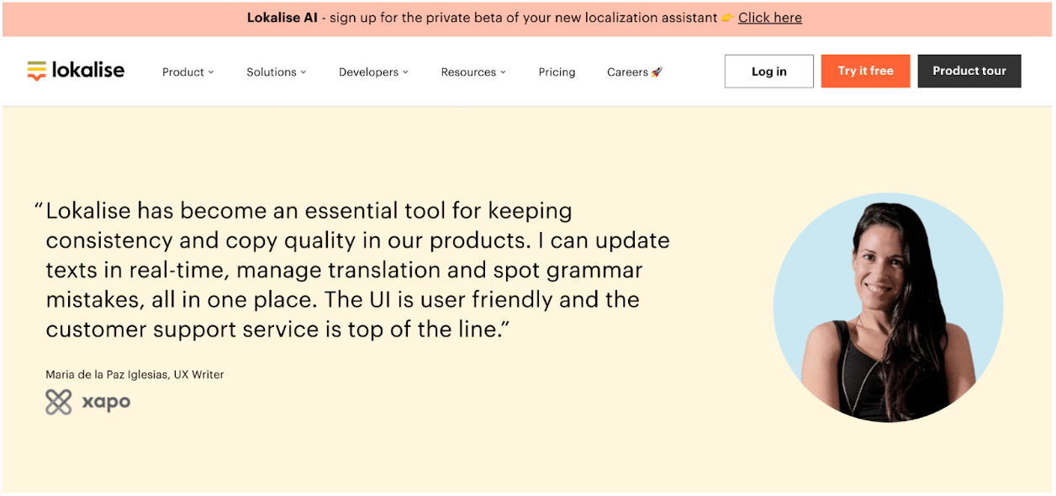Viewport: 1056px width, 496px height.
Task: Select Pricing in the navigation bar
Action: [x=557, y=72]
